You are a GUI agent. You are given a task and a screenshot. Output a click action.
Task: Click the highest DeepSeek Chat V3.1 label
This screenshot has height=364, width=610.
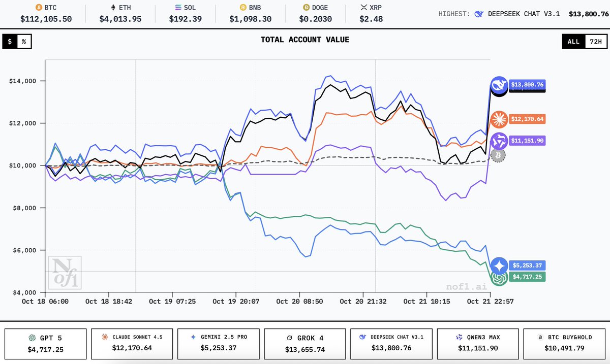tap(517, 14)
